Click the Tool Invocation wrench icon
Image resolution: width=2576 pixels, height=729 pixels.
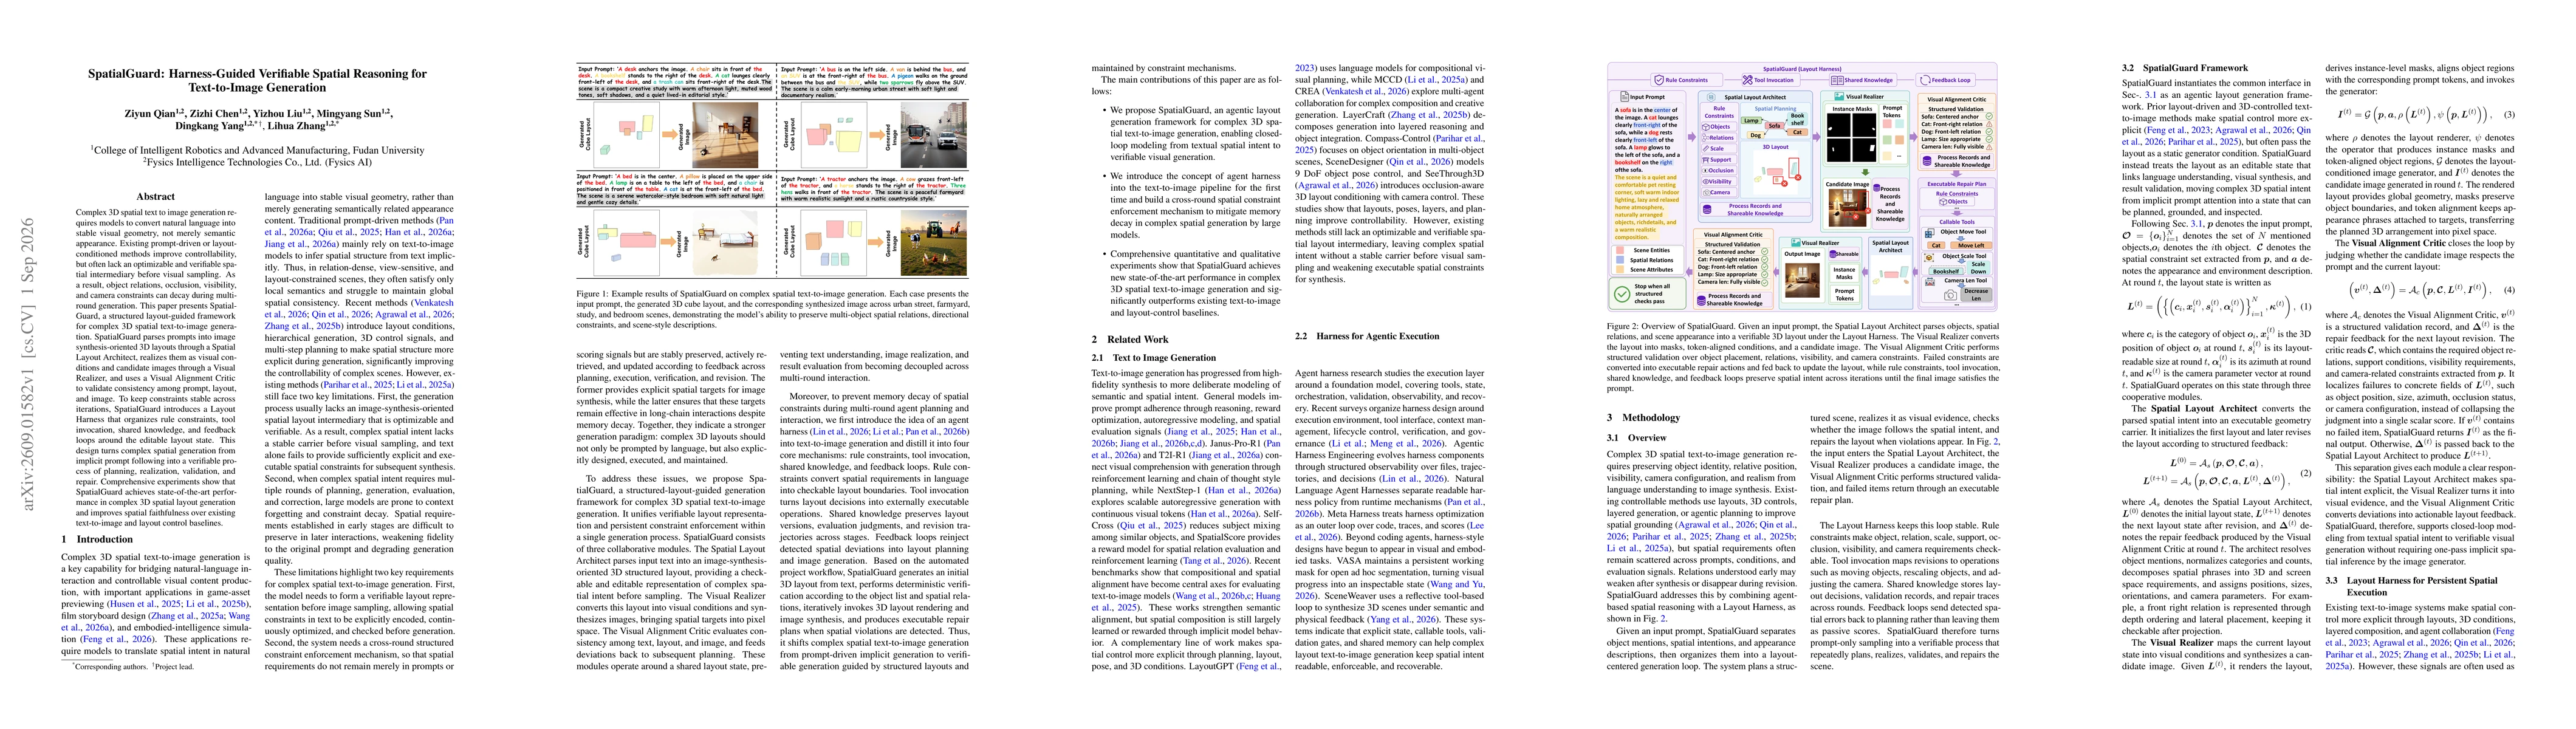(1748, 80)
